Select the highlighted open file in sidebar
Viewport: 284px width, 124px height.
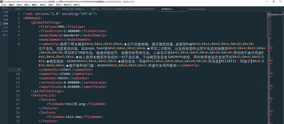[4, 24]
